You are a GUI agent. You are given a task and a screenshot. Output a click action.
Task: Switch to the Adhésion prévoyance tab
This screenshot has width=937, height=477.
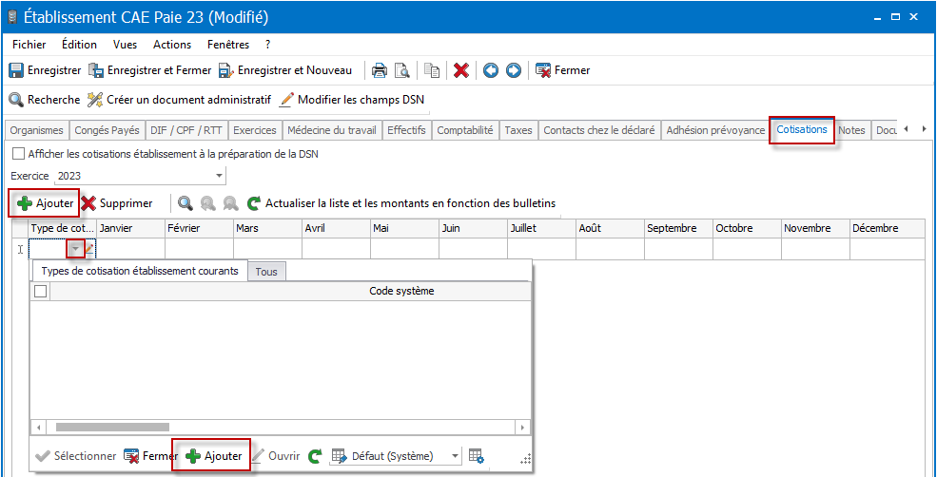pyautogui.click(x=715, y=130)
